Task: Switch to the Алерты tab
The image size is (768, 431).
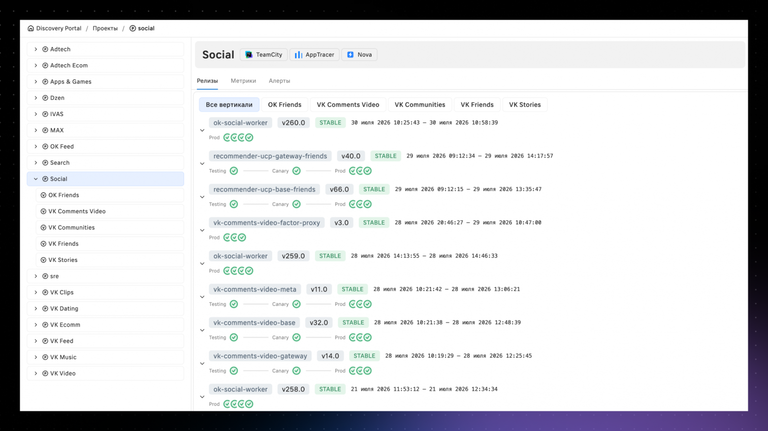Action: click(279, 81)
